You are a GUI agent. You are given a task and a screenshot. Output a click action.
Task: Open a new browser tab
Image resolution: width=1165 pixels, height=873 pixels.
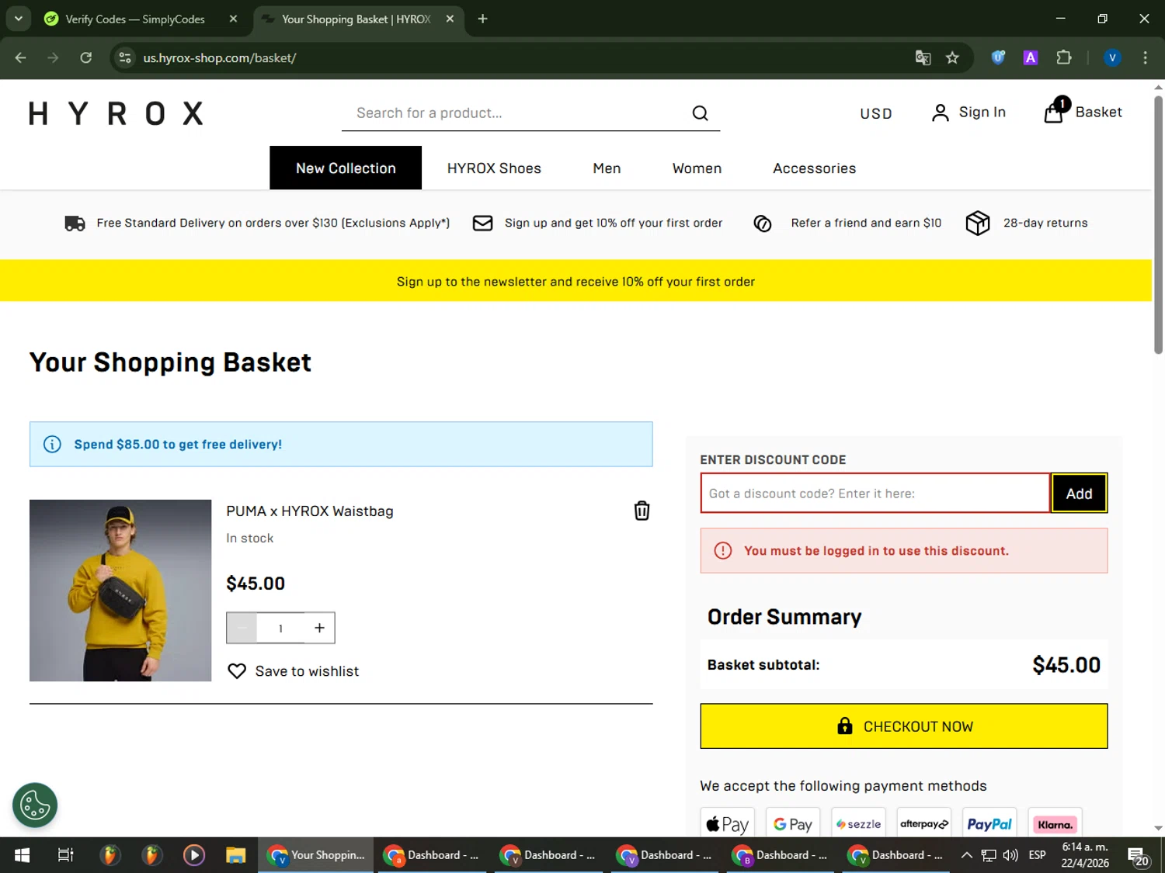482,19
